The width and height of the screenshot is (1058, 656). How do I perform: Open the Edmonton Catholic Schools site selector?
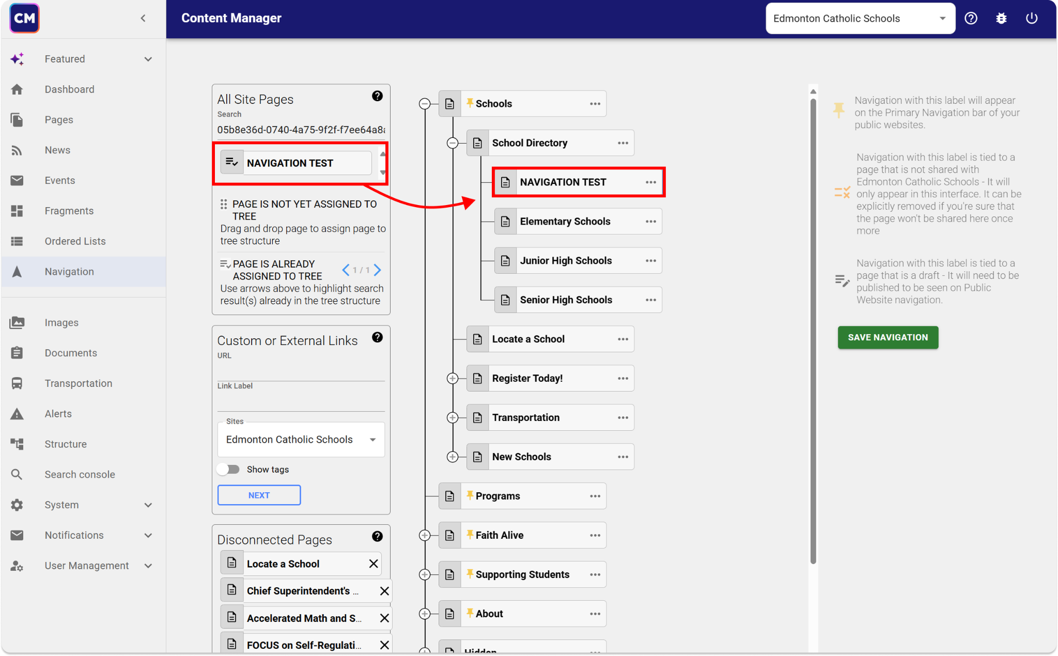pos(860,19)
